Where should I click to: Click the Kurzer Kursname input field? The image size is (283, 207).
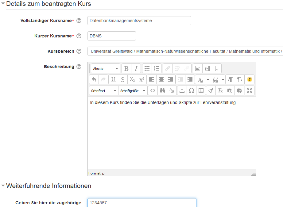click(111, 36)
